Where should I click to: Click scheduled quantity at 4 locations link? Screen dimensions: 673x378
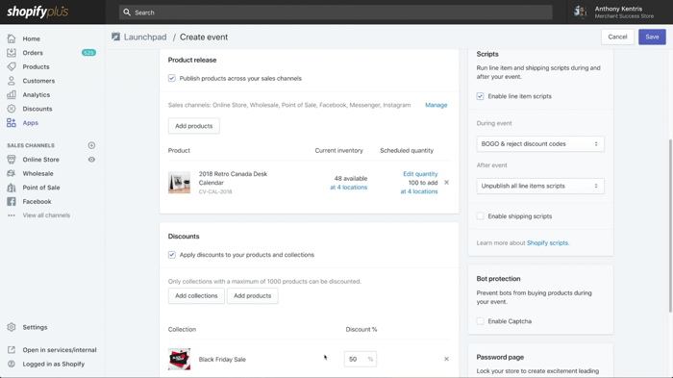pos(419,191)
